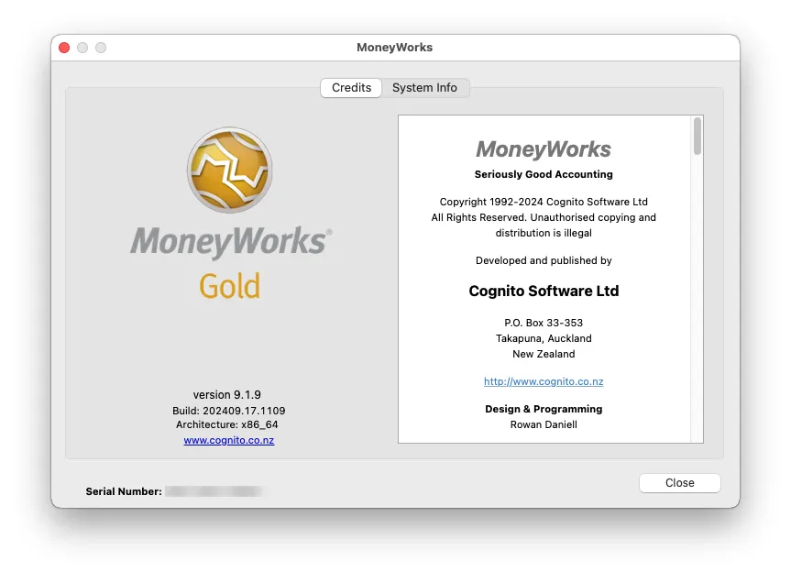
Task: Open the www.cognito.co.nz link below Architecture
Action: (x=229, y=440)
